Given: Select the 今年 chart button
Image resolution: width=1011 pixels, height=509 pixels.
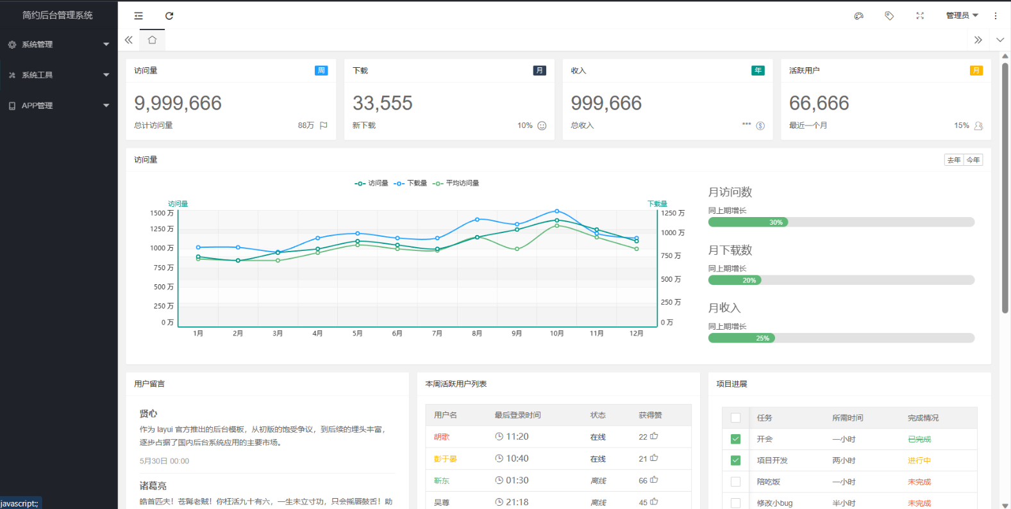Looking at the screenshot, I should click(973, 160).
